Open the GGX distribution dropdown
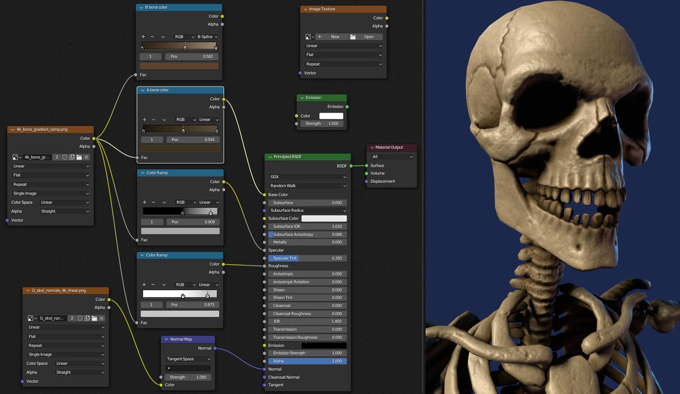The image size is (680, 394). [308, 177]
